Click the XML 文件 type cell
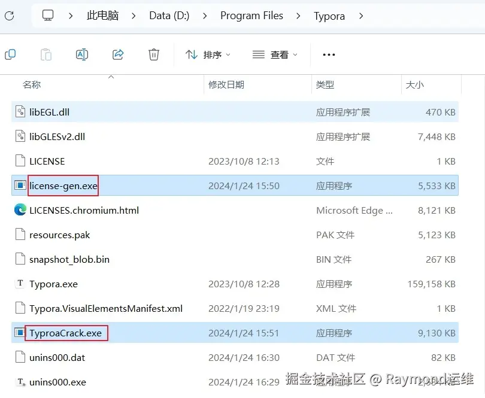 (337, 308)
